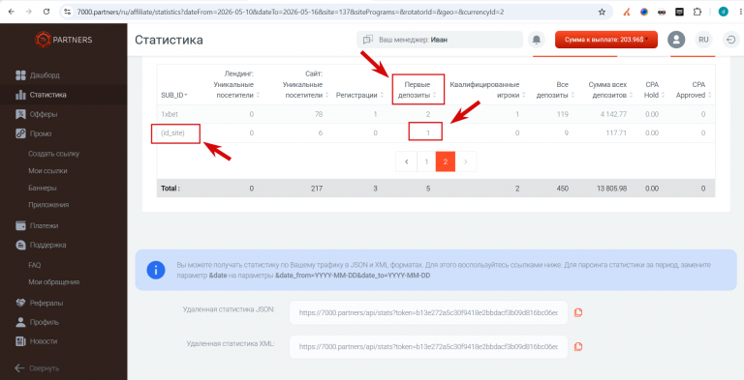Viewport: 744px width, 380px height.
Task: Go to Баннеры submenu
Action: tap(43, 189)
